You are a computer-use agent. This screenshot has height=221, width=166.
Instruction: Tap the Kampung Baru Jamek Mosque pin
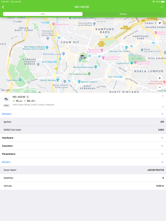94,24
